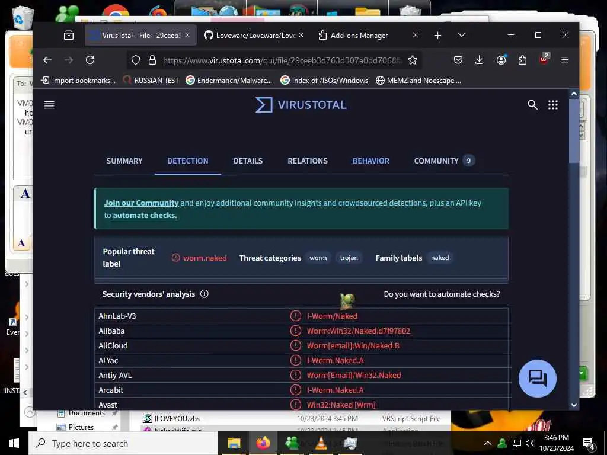Open the SUMMARY tab

tap(124, 161)
